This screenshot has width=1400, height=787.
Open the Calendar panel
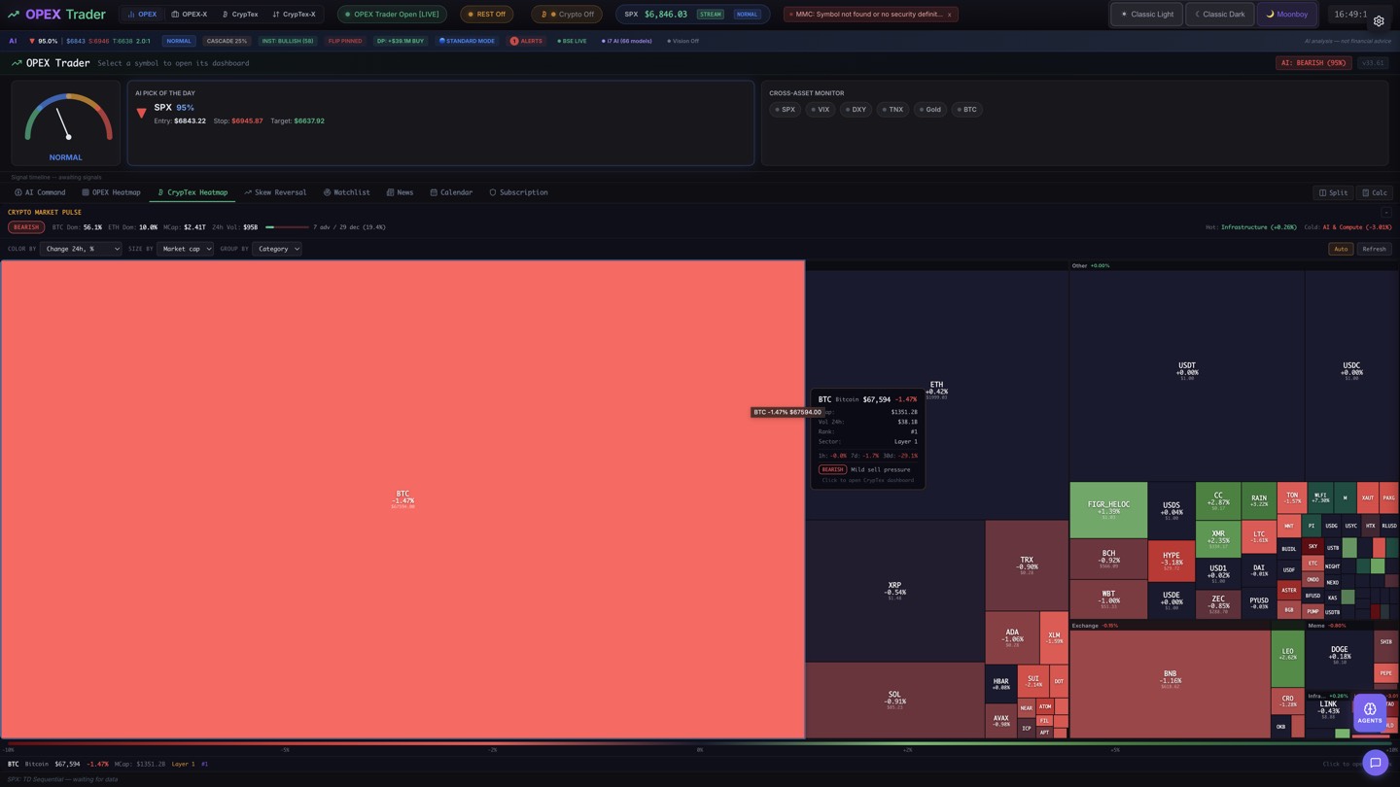(x=451, y=192)
